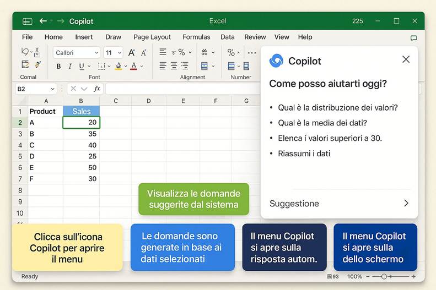
Task: Go forward with the right arrow
Action: pyautogui.click(x=61, y=21)
